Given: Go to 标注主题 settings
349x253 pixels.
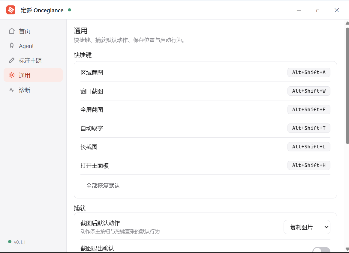Looking at the screenshot, I should pos(33,61).
